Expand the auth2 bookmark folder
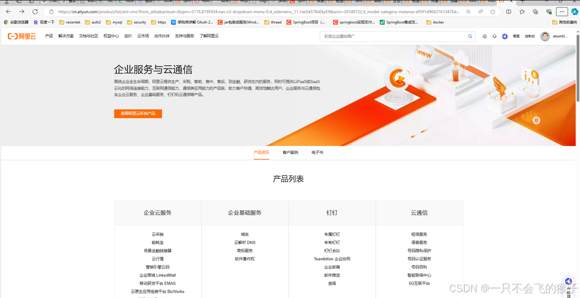 click(x=93, y=22)
